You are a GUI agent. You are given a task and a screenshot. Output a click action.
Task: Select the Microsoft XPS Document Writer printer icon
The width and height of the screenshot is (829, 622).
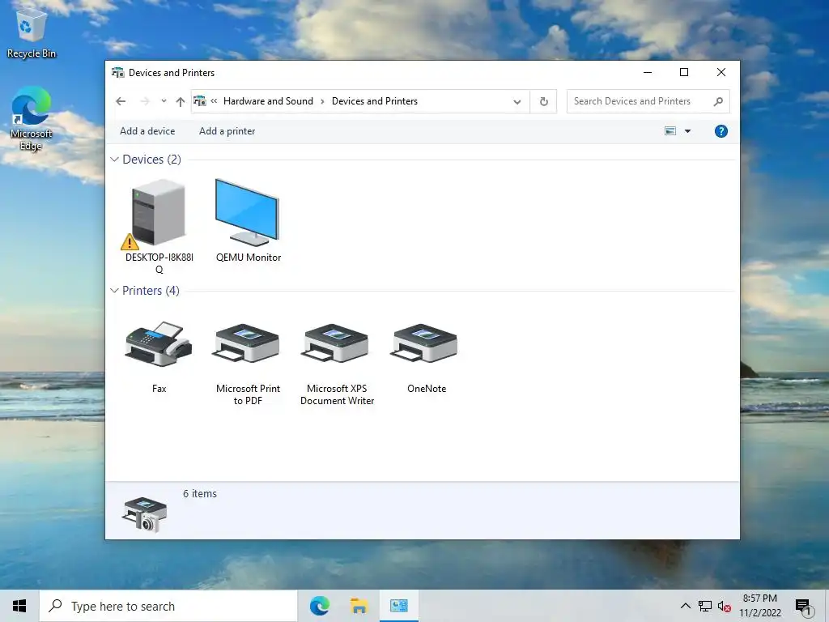(x=335, y=343)
